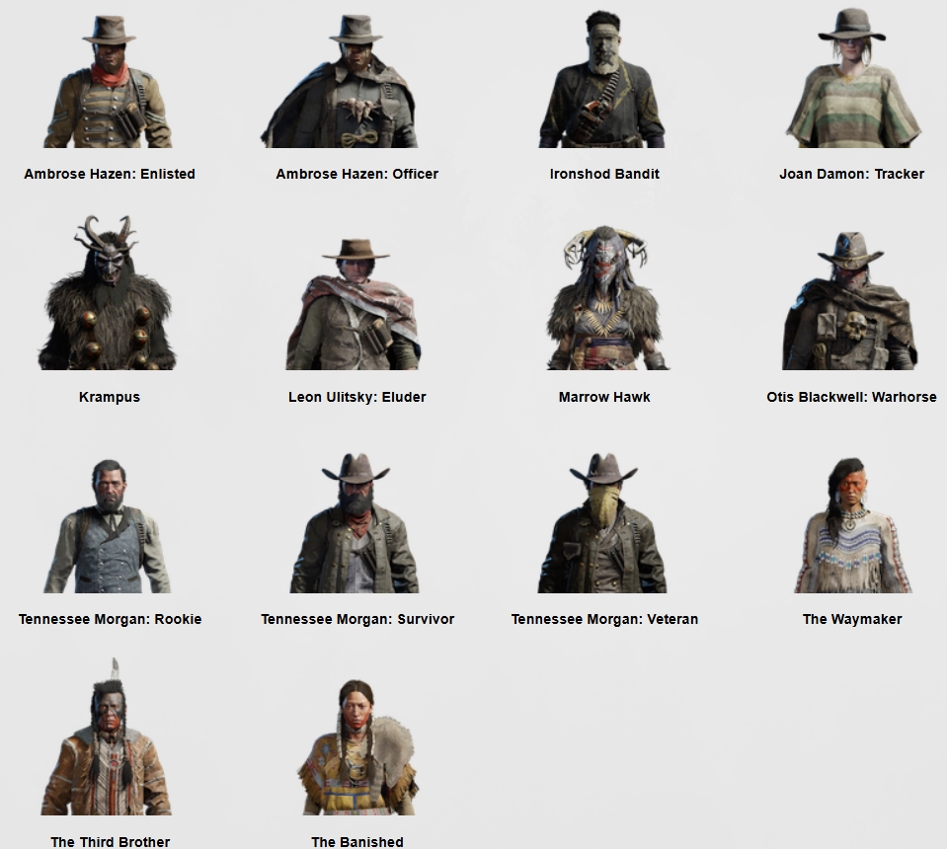The height and width of the screenshot is (849, 947).
Task: Open the Tennessee Morgan: Rookie image
Action: coord(109,526)
